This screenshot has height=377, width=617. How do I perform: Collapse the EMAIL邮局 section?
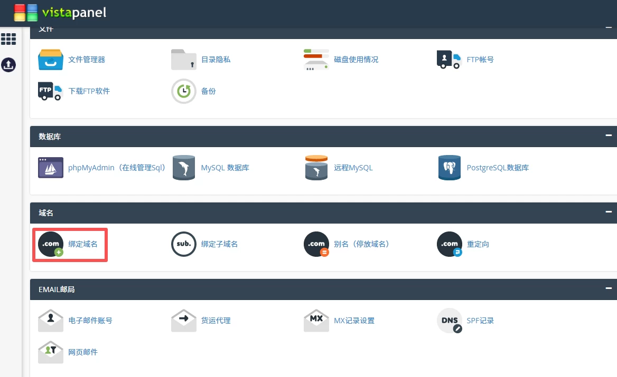609,289
